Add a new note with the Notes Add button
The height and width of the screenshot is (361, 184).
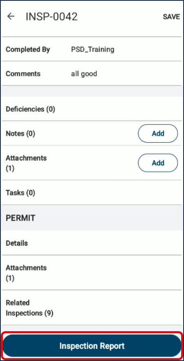158,134
